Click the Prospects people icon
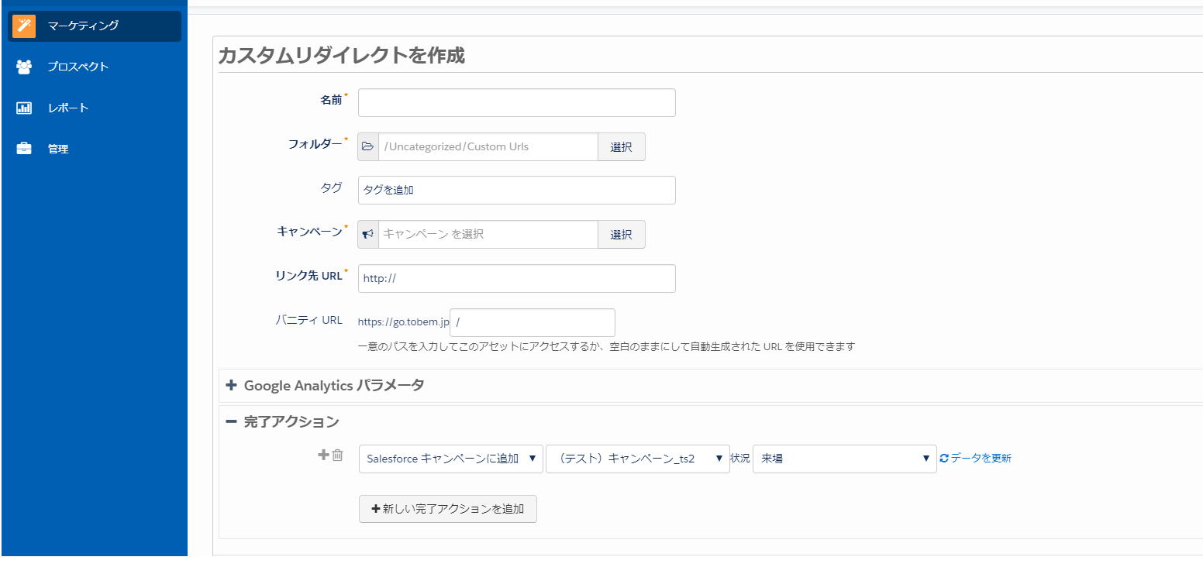This screenshot has width=1203, height=574. 24,67
